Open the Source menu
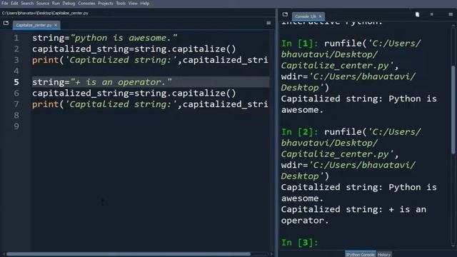 click(43, 4)
